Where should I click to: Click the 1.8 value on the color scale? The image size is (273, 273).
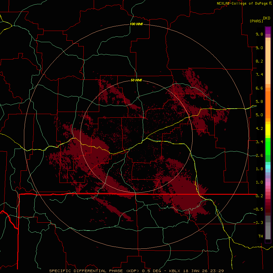coord(259,169)
